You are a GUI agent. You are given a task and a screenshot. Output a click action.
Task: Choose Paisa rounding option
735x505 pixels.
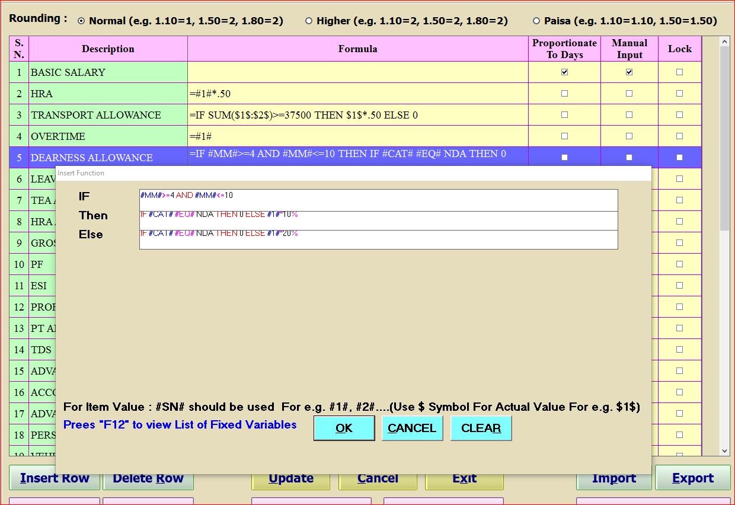point(536,21)
